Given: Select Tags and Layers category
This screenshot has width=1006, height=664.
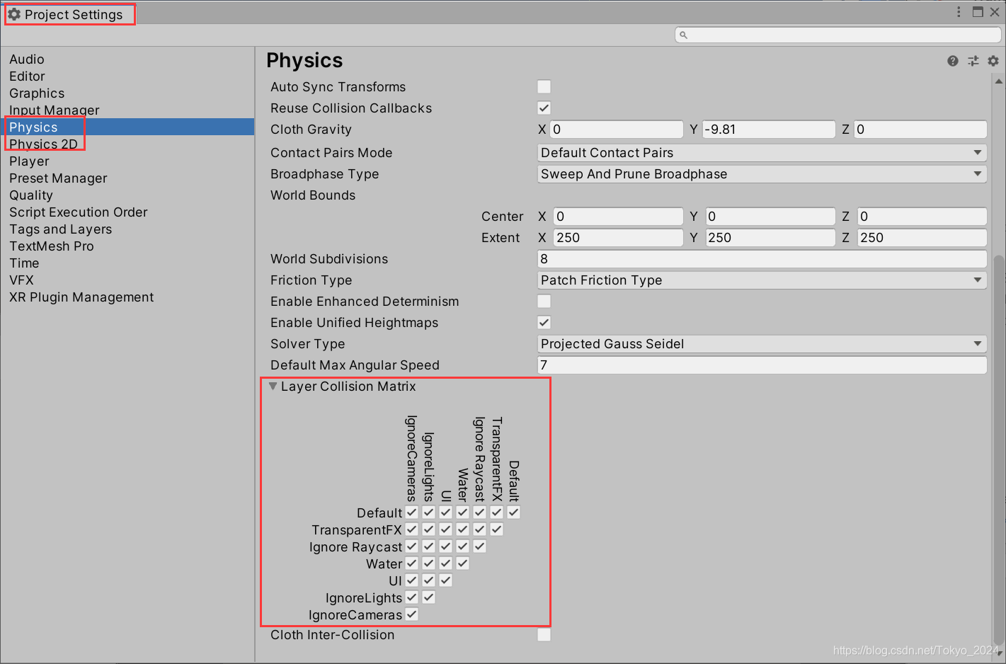Looking at the screenshot, I should 61,229.
